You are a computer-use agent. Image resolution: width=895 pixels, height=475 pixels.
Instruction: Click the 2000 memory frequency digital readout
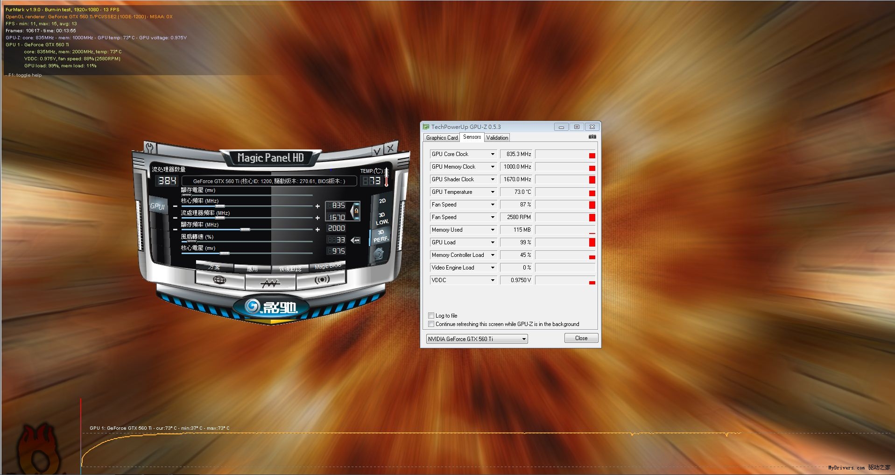click(x=336, y=228)
